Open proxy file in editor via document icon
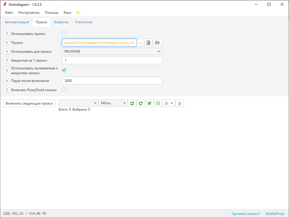The width and height of the screenshot is (289, 218). tap(149, 43)
